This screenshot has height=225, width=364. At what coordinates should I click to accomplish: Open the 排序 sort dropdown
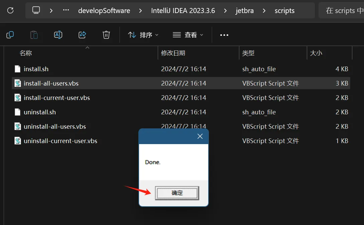143,35
